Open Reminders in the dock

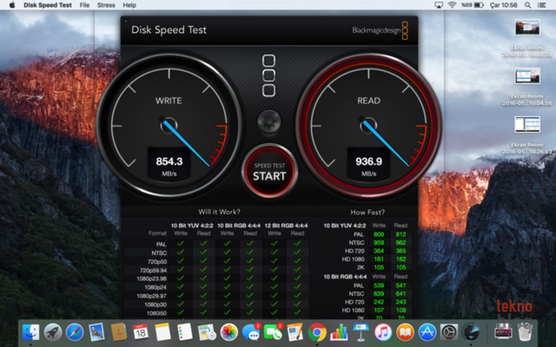point(185,332)
